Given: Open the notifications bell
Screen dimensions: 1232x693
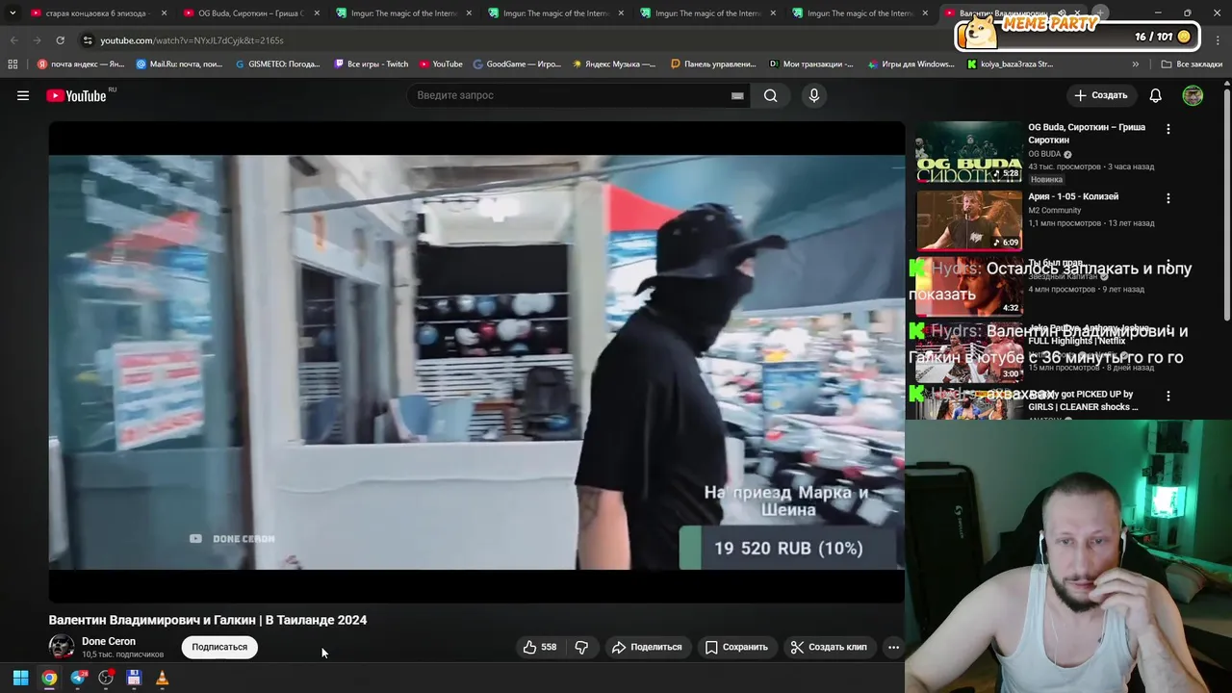Looking at the screenshot, I should click(x=1155, y=95).
